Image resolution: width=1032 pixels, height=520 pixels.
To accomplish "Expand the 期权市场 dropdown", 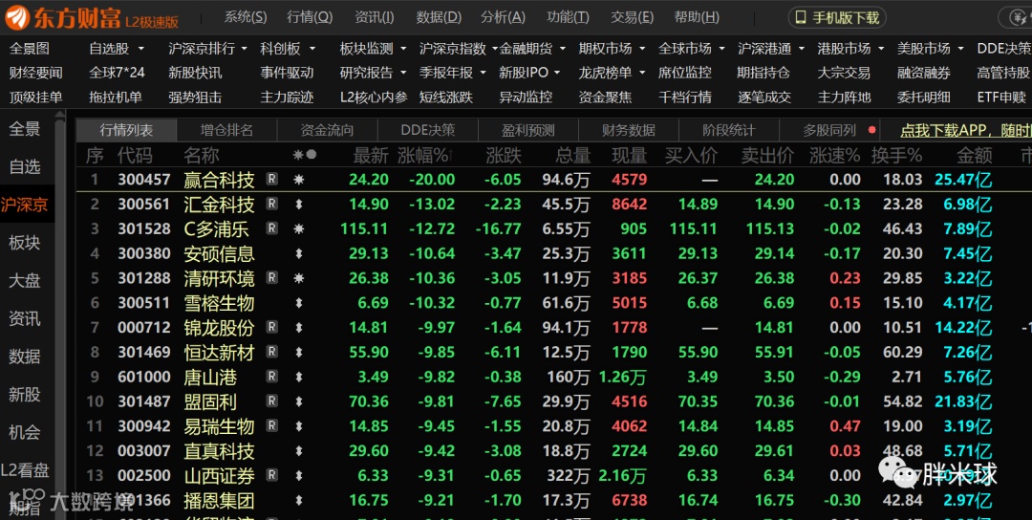I will (x=642, y=49).
